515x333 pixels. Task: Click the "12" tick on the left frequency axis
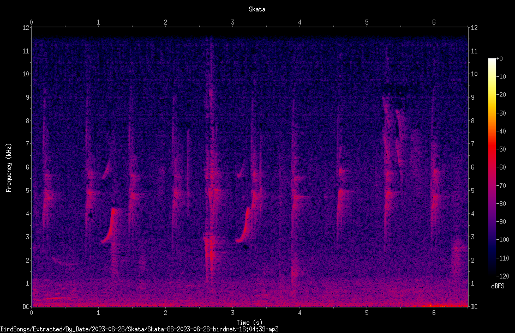26,28
